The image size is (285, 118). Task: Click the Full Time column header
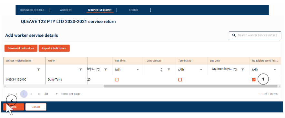pos(128,61)
